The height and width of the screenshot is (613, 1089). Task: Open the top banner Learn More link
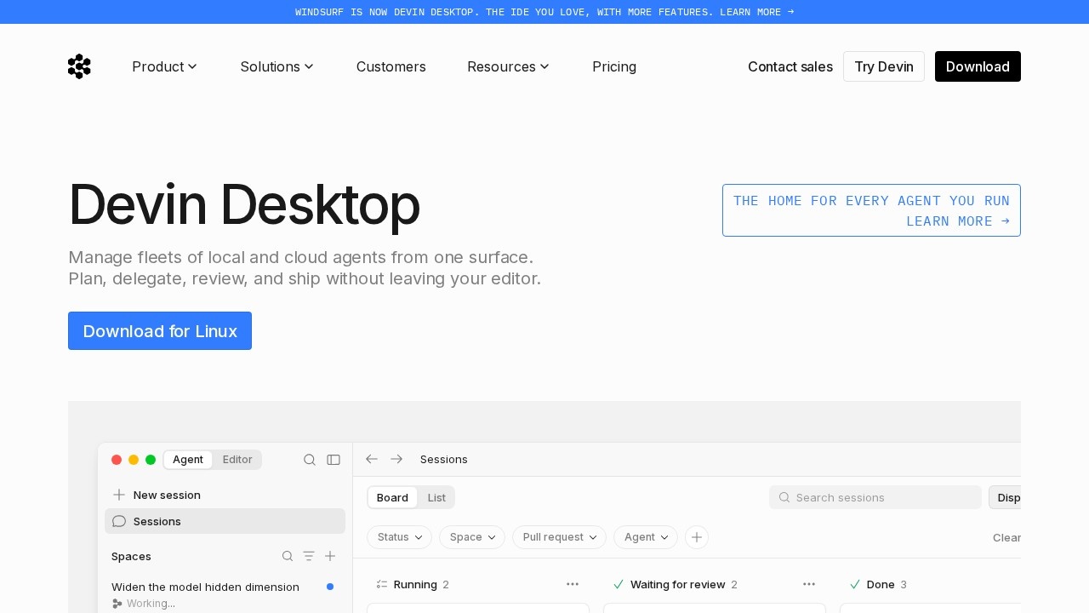click(757, 12)
